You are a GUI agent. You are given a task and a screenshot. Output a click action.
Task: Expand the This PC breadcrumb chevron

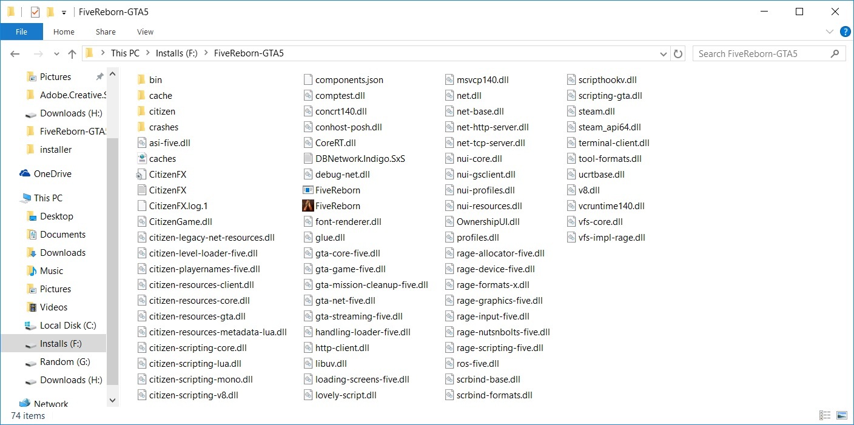[147, 53]
